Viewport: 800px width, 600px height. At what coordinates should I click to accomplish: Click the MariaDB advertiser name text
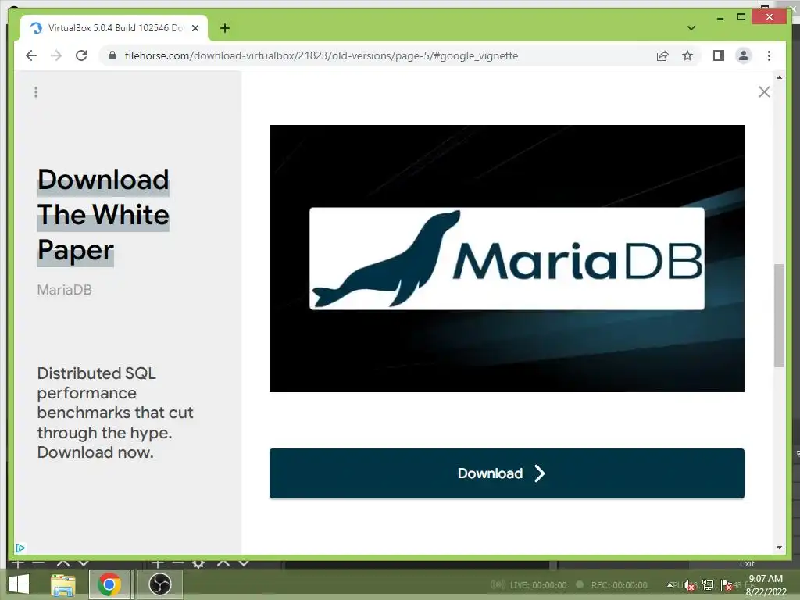coord(64,290)
